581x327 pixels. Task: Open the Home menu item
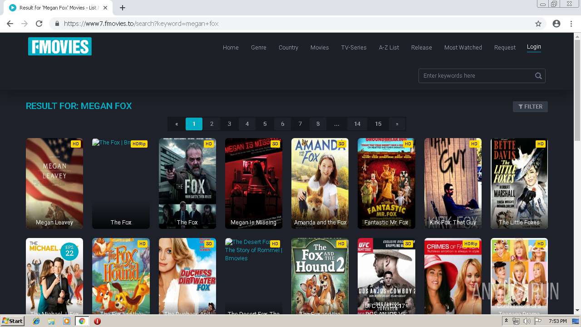pos(231,47)
